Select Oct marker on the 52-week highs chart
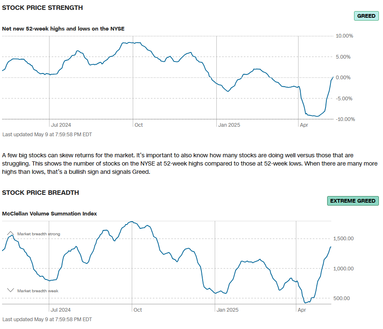The height and width of the screenshot is (329, 383). [139, 125]
